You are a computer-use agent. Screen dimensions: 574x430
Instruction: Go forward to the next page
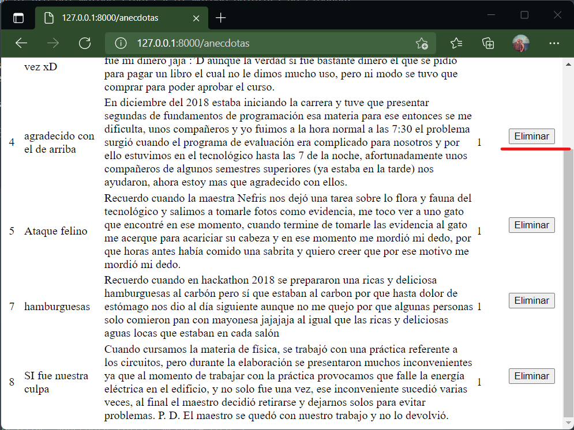click(53, 43)
